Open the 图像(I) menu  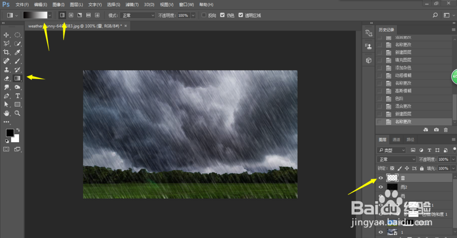click(x=58, y=5)
